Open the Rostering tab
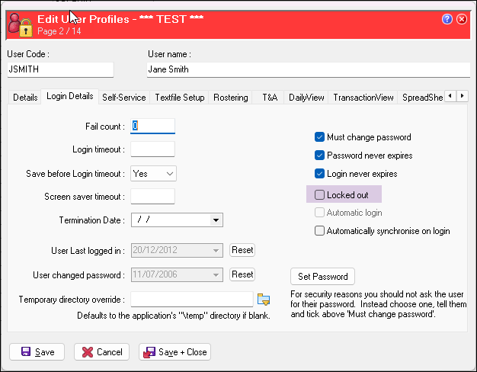Screen dimensions: 477x372 [231, 98]
